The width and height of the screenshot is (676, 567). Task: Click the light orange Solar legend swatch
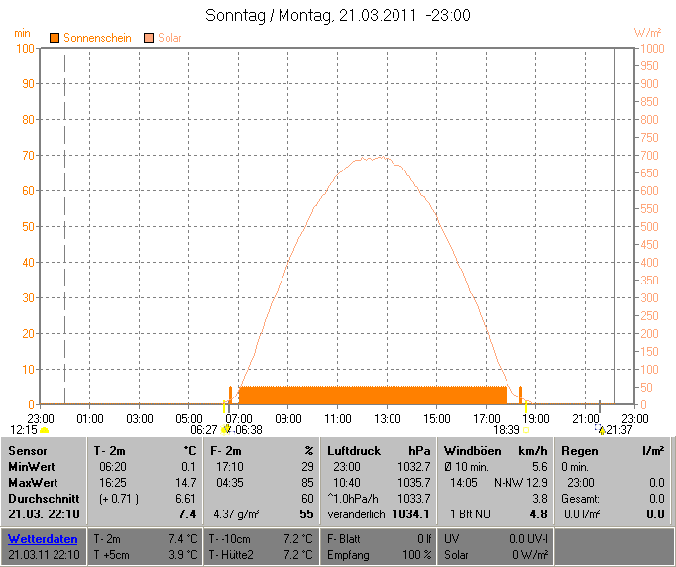pyautogui.click(x=150, y=37)
